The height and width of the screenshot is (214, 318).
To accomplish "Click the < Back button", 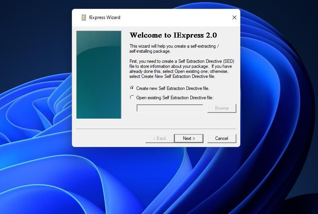I will click(x=160, y=138).
